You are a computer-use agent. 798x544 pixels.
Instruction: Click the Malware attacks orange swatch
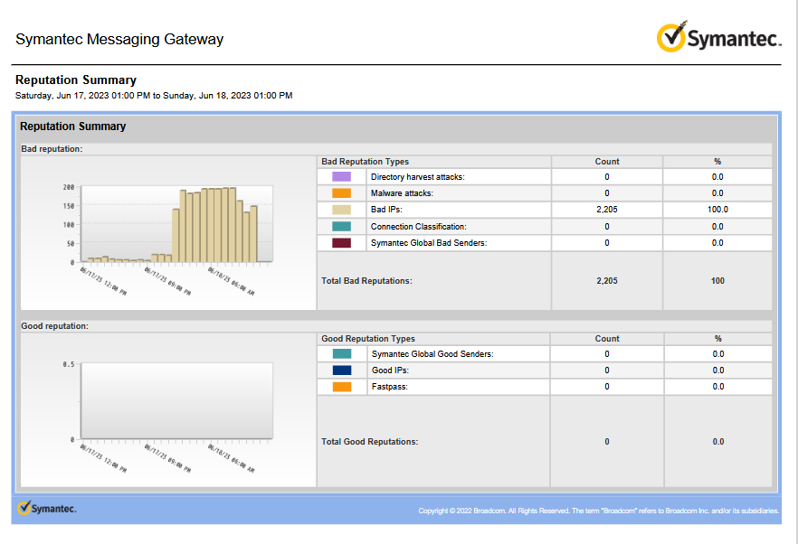341,193
